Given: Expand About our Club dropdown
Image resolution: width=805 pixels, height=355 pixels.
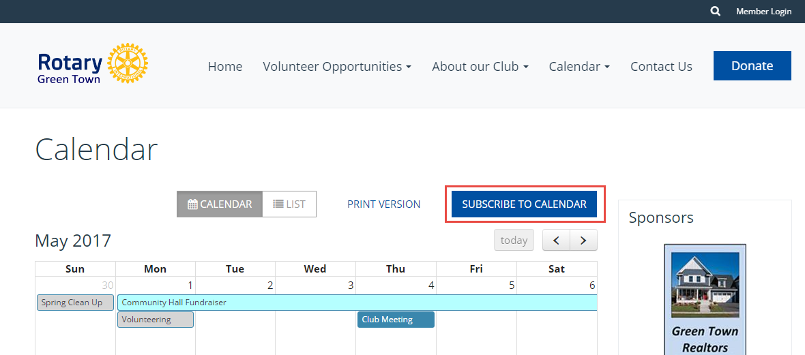Looking at the screenshot, I should [480, 66].
